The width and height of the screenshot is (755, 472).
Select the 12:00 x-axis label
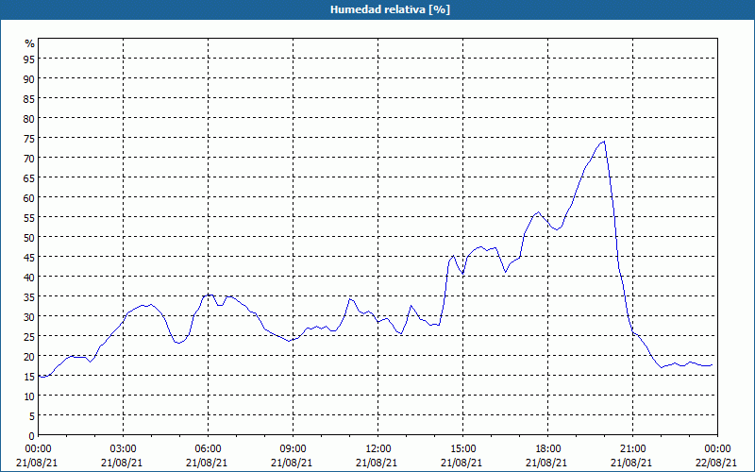[x=378, y=449]
